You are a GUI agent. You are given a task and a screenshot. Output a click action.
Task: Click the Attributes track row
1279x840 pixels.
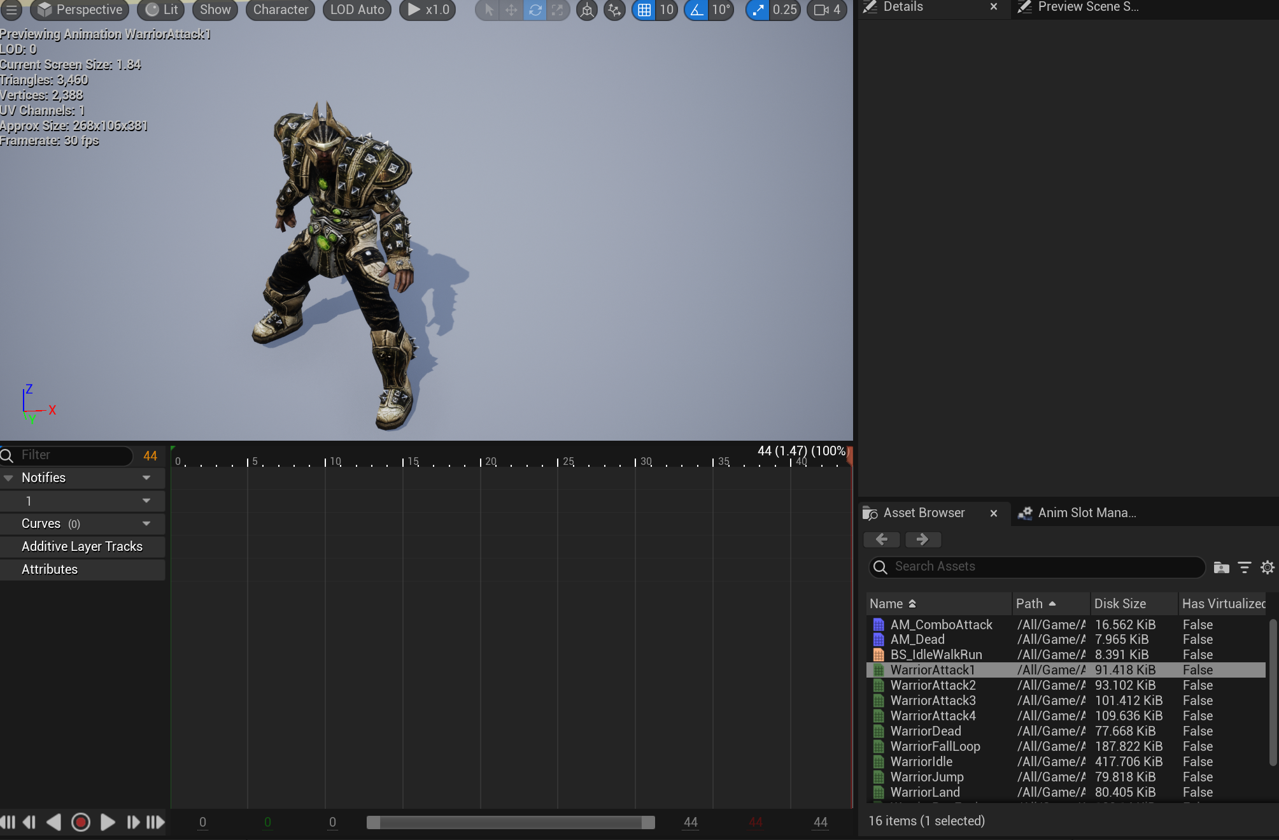coord(83,570)
